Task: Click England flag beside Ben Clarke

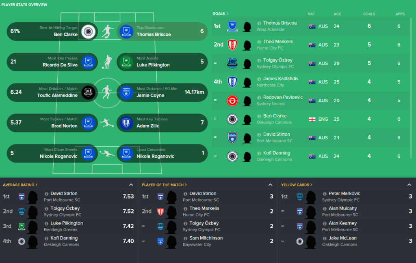Action: [x=312, y=119]
